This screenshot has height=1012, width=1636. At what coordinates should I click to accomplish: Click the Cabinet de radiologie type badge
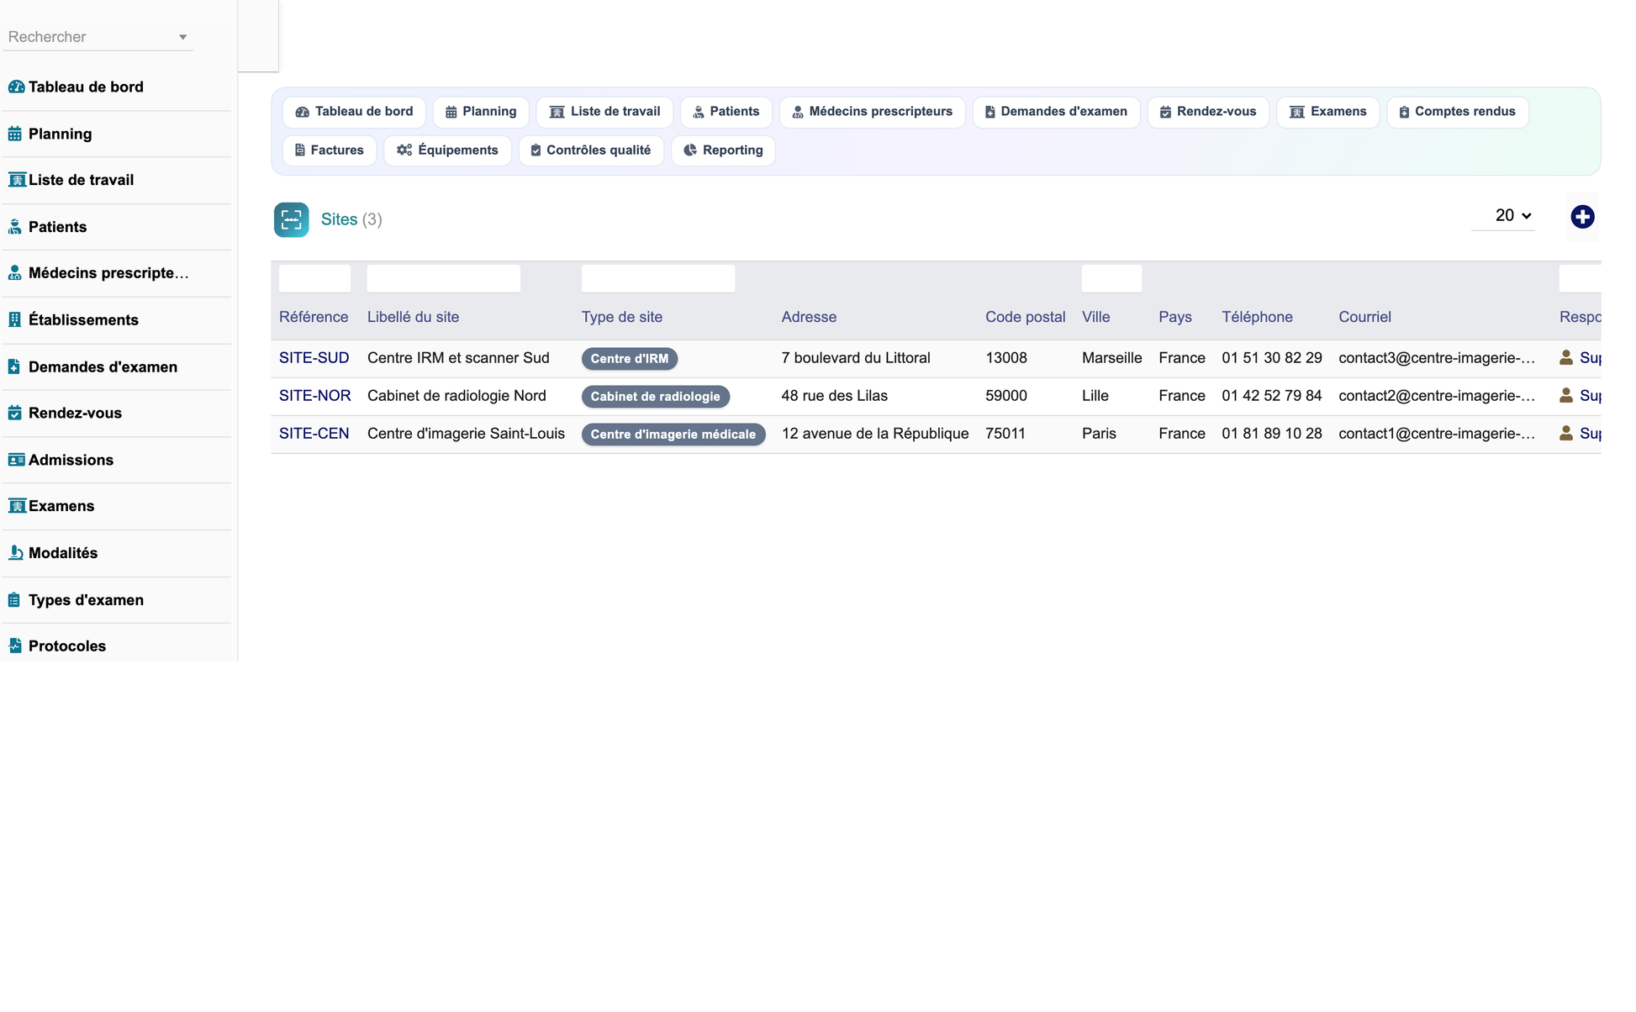656,397
